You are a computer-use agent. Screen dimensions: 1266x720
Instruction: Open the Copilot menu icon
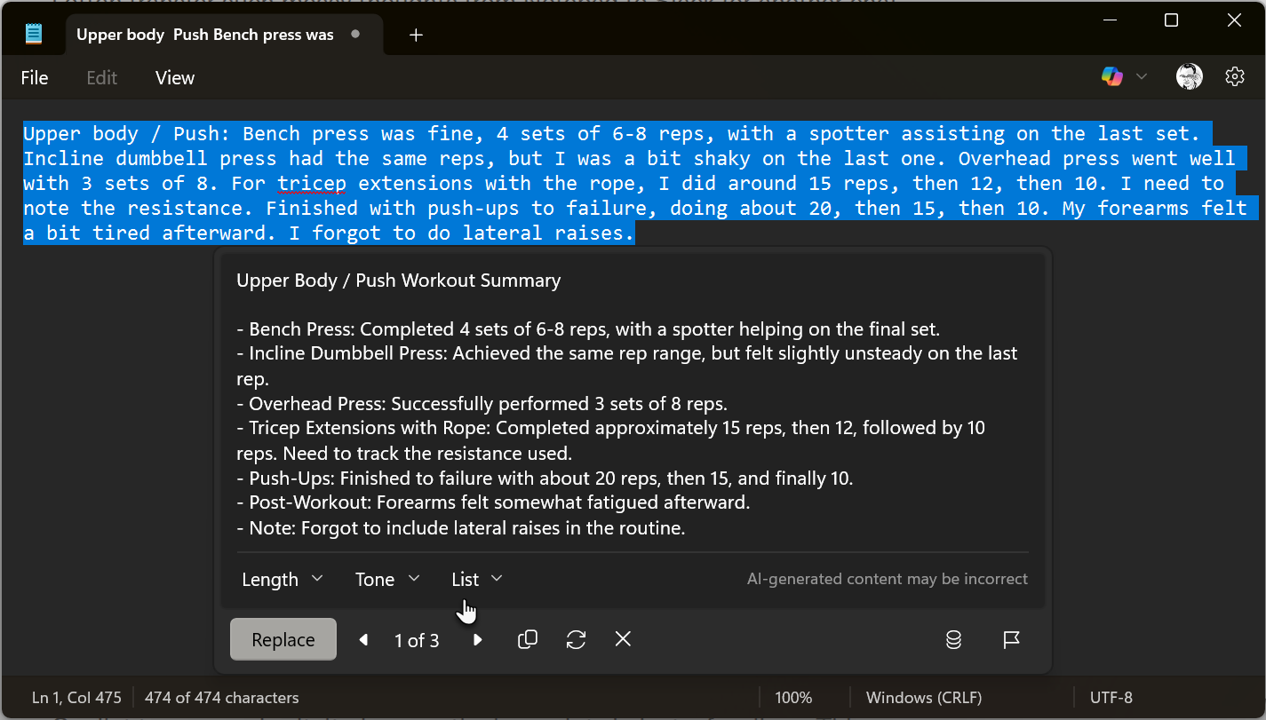pyautogui.click(x=1111, y=77)
